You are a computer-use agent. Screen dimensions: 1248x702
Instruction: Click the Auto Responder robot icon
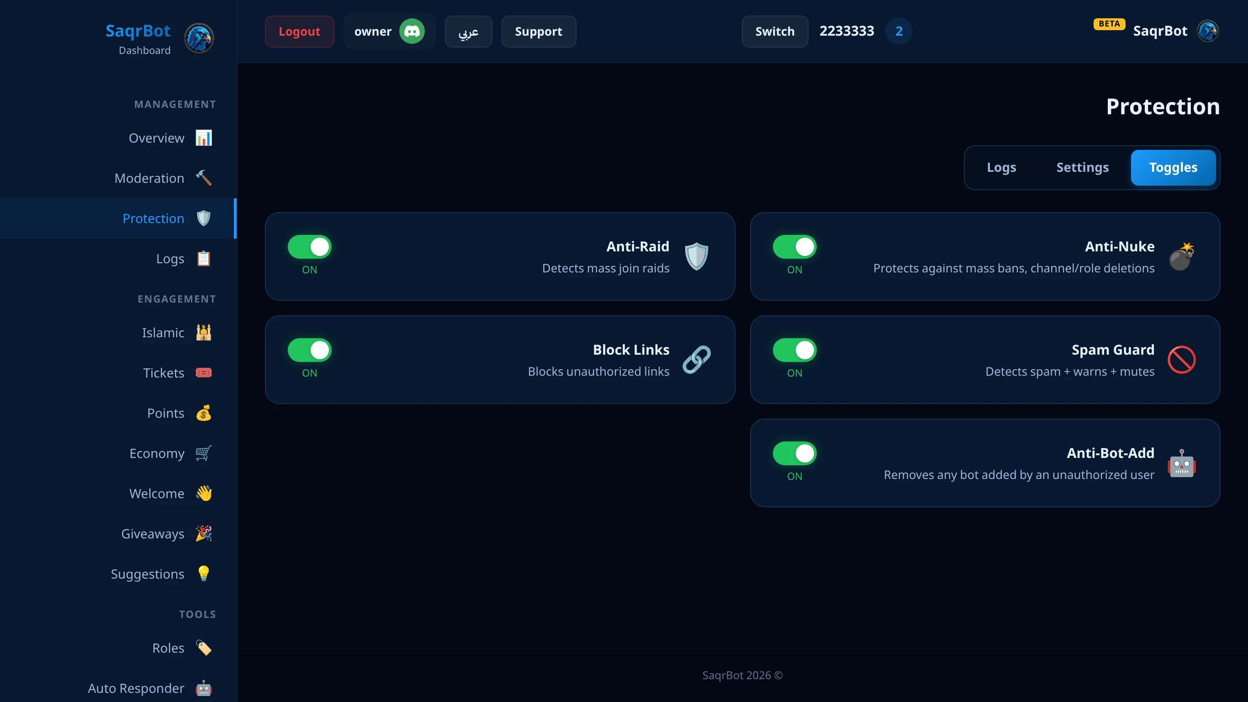tap(203, 688)
